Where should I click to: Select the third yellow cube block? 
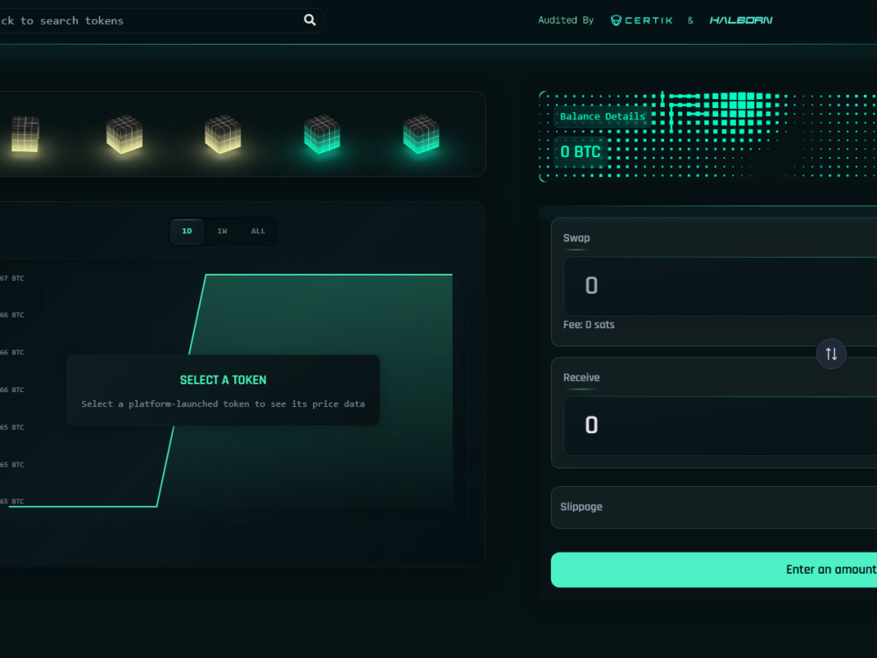coord(223,133)
